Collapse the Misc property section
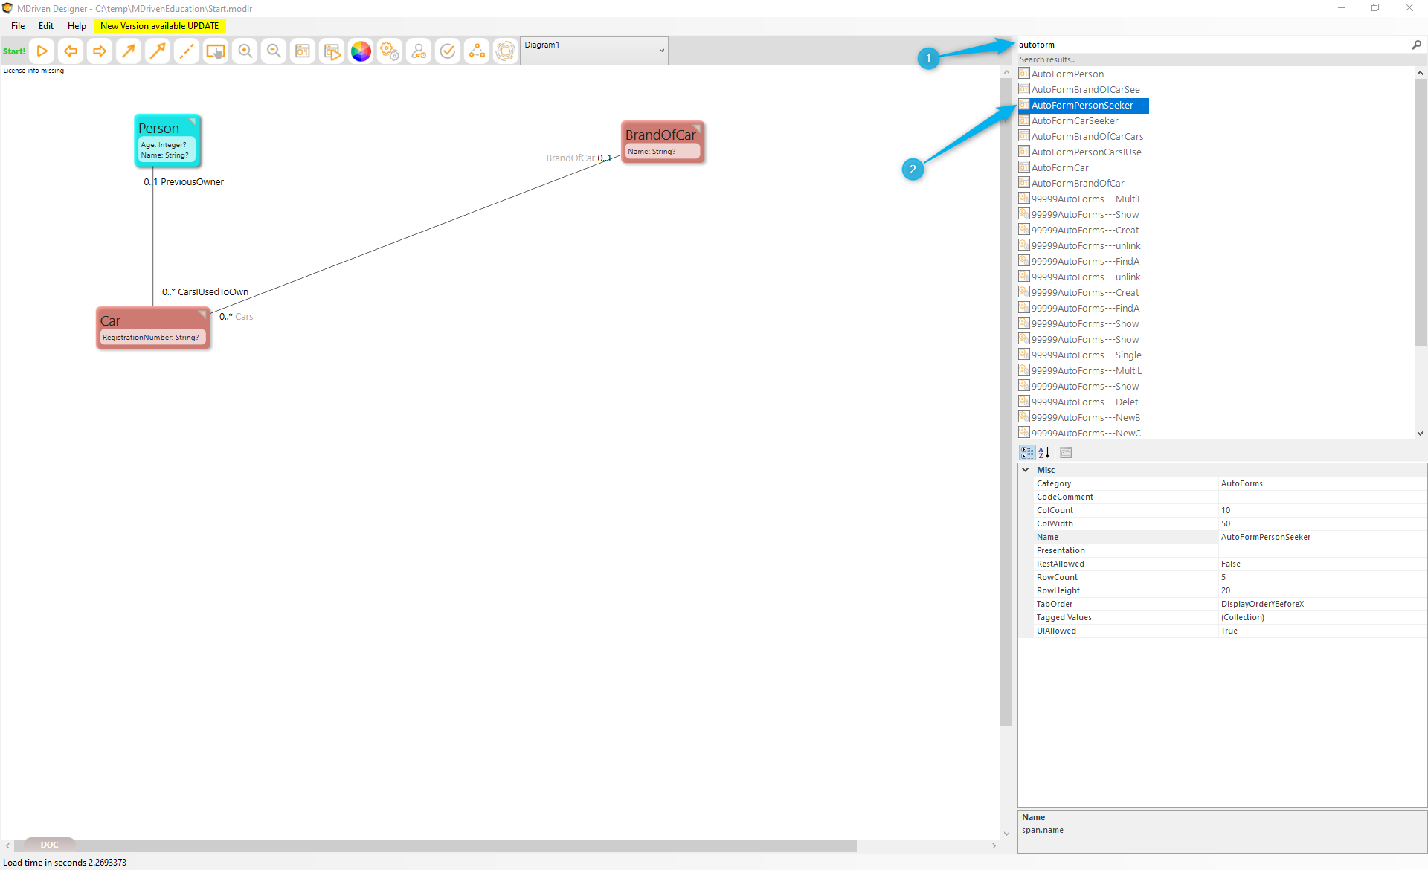This screenshot has width=1428, height=870. tap(1026, 470)
